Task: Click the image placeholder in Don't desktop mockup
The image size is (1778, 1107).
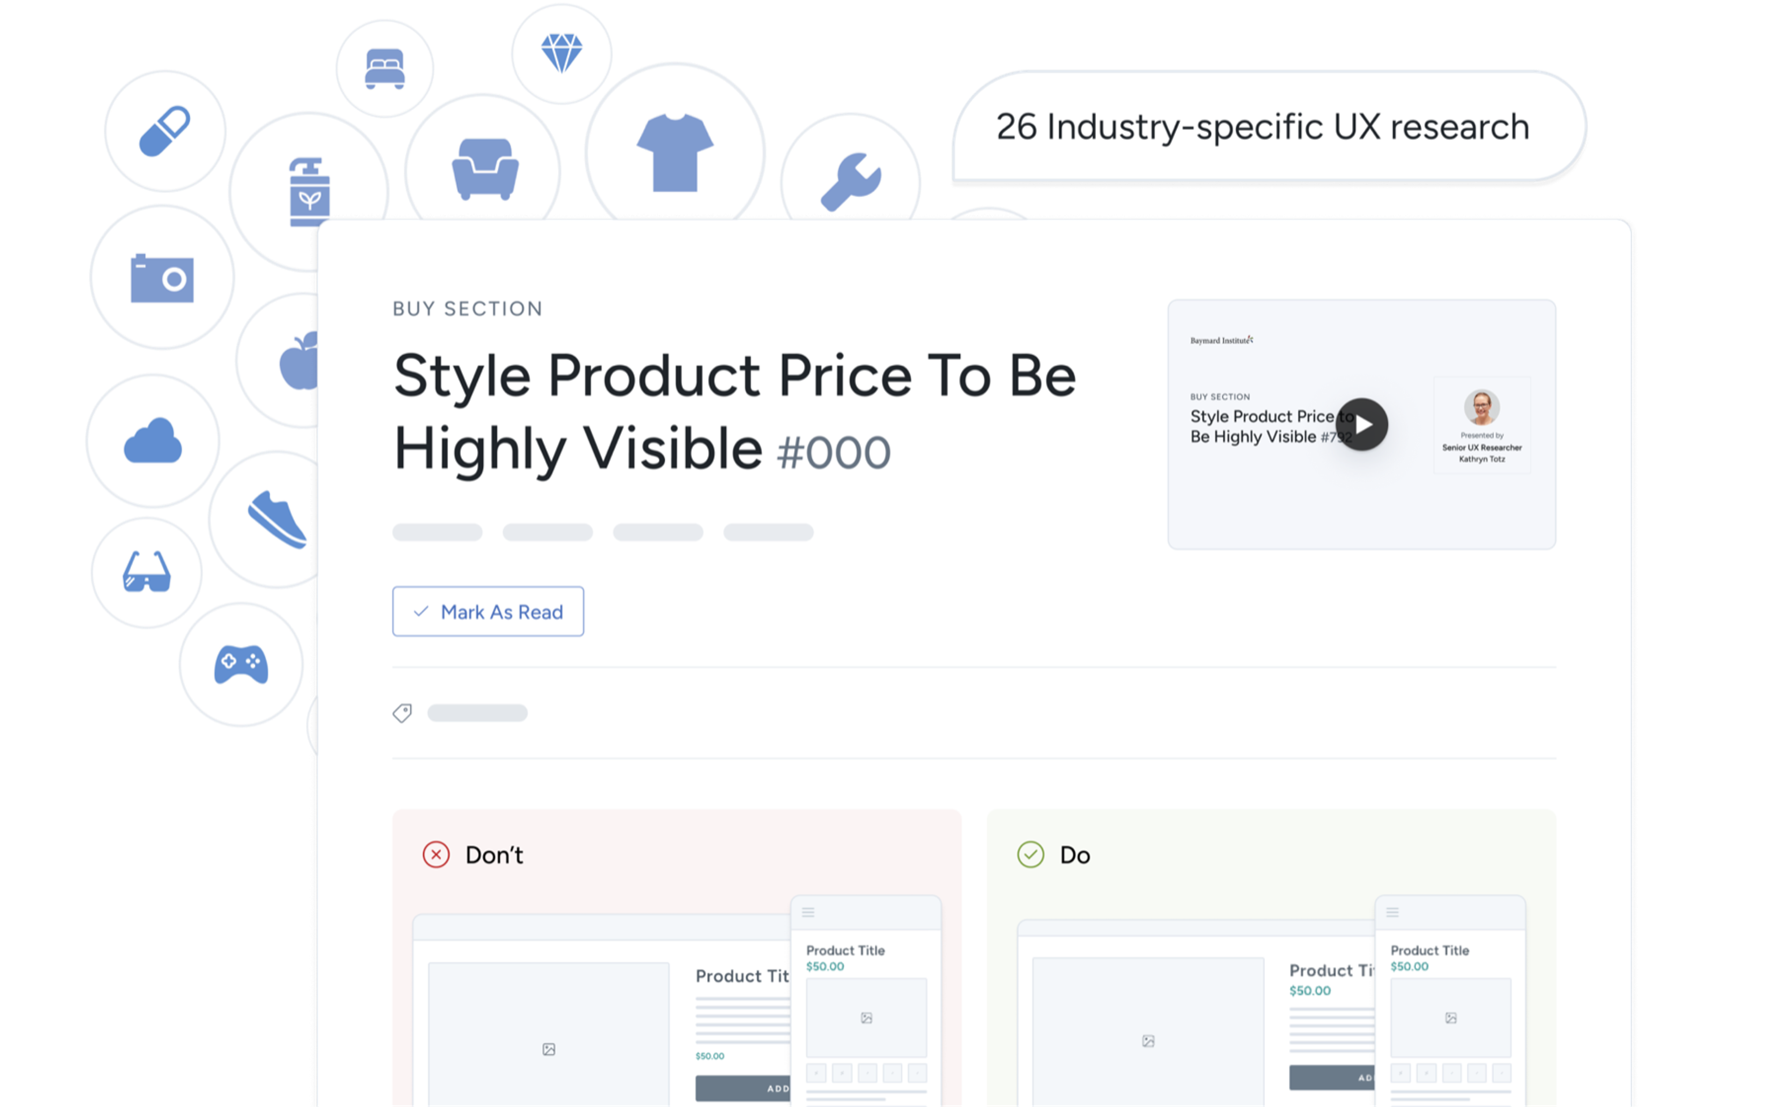Action: 548,1049
